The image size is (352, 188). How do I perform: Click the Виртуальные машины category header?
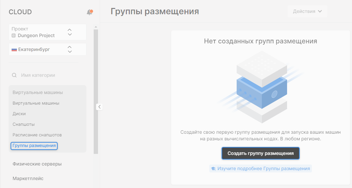(38, 92)
